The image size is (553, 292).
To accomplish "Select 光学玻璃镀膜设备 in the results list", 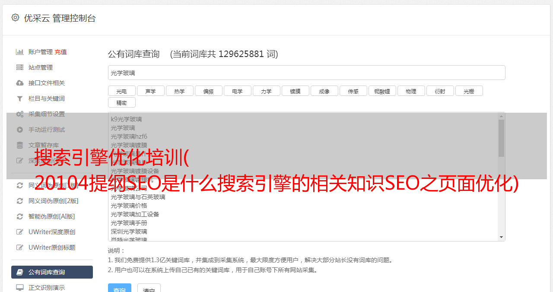I will pos(135,171).
